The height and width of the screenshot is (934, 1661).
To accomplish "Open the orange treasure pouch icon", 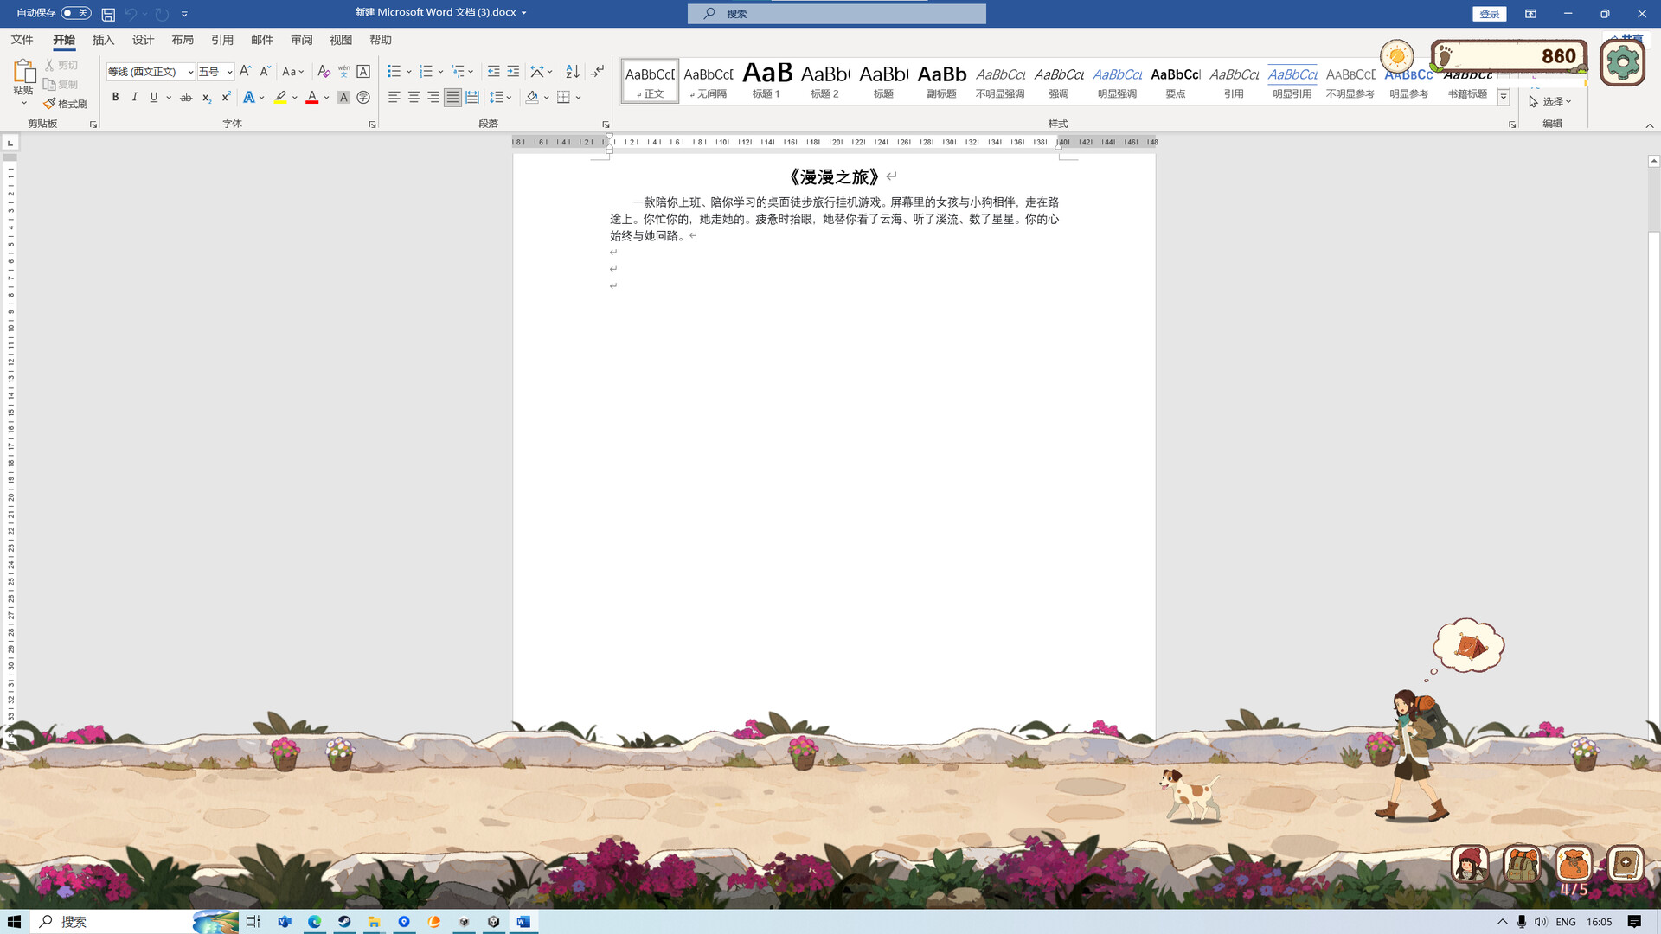I will coord(1574,864).
